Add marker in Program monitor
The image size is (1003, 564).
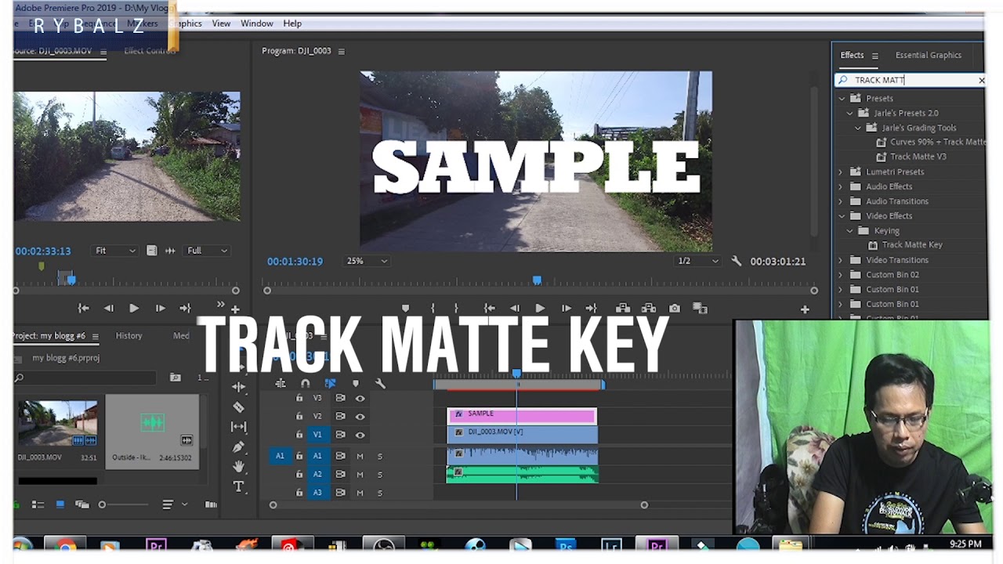tap(405, 309)
